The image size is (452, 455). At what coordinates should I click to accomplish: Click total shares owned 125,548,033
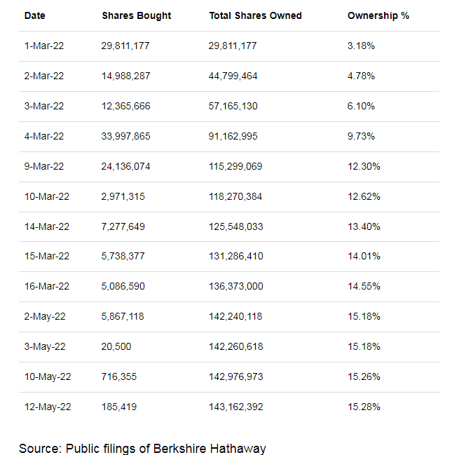point(235,226)
